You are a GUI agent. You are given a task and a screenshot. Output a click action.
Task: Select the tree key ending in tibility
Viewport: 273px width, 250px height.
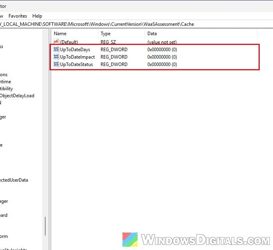pyautogui.click(x=7, y=89)
